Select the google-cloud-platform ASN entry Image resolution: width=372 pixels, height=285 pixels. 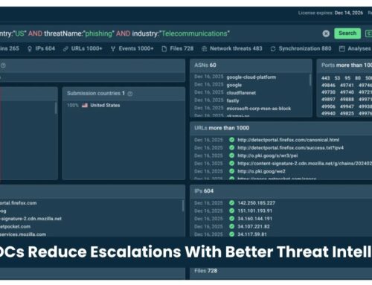251,77
